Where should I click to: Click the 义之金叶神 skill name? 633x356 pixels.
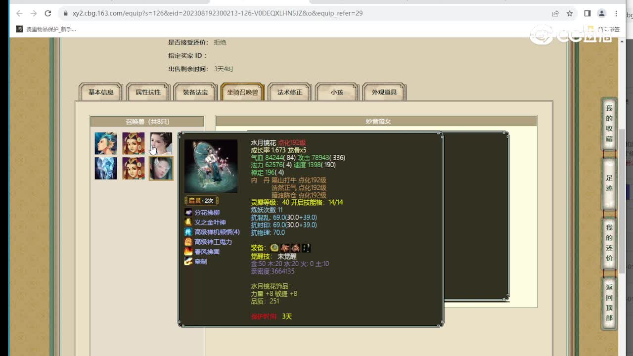(210, 222)
